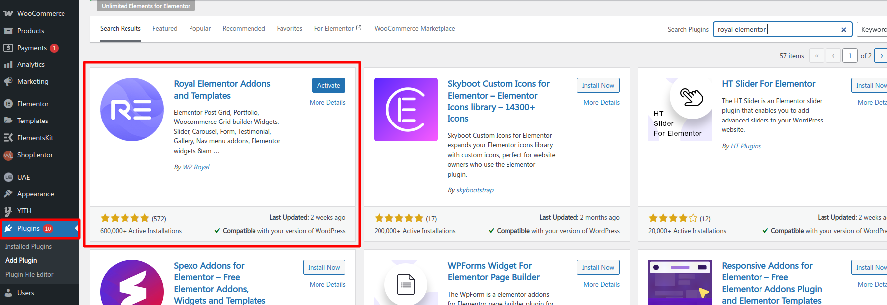Activate Royal Elementor Addons plugin

coord(328,85)
